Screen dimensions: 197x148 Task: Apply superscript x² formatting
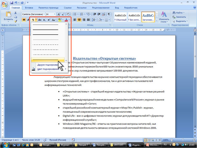point(49,20)
